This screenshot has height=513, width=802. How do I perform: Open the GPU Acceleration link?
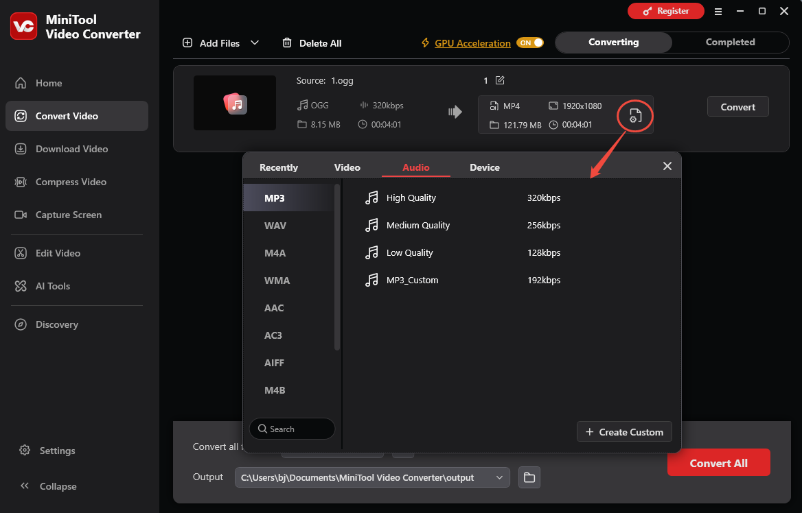pyautogui.click(x=472, y=43)
